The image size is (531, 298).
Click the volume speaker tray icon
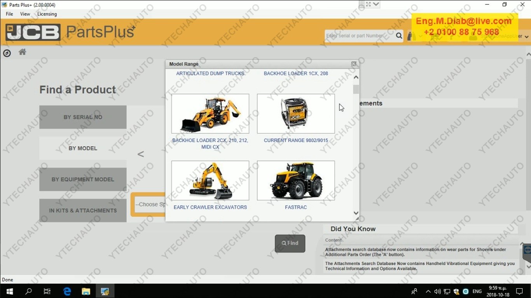(x=437, y=291)
